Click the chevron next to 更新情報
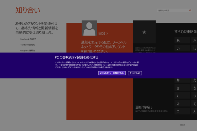The image size is (197, 131). (152, 108)
